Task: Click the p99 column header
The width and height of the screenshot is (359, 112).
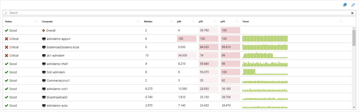Action: tap(223, 21)
